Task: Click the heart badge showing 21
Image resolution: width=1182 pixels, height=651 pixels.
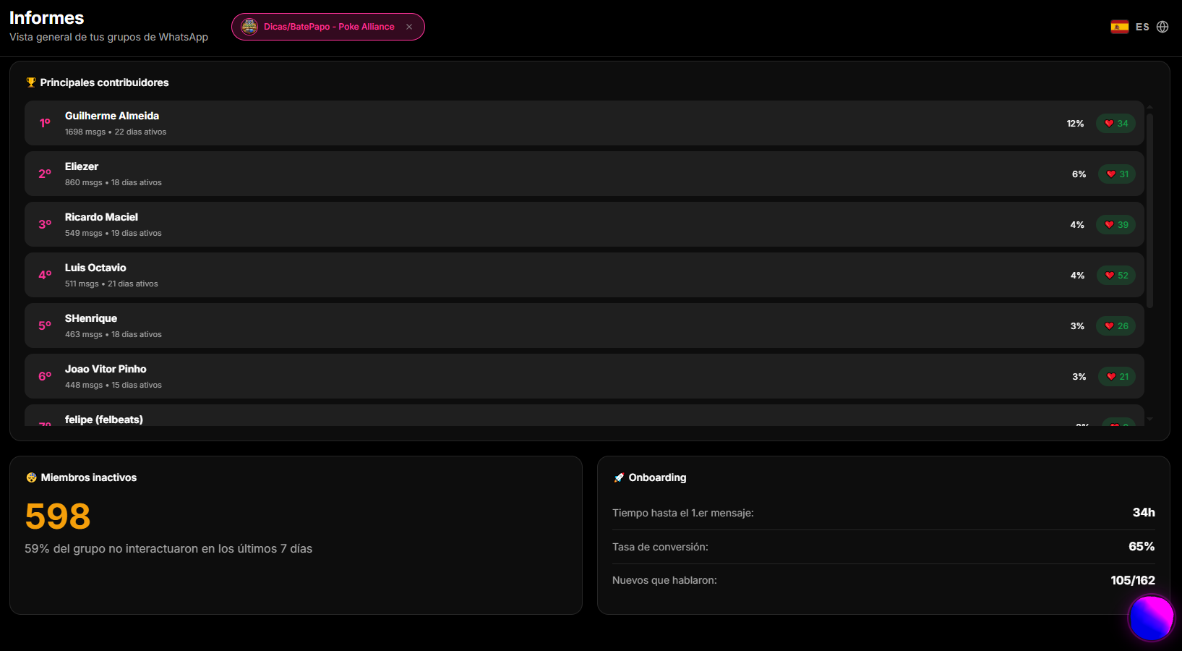Action: [x=1117, y=377]
